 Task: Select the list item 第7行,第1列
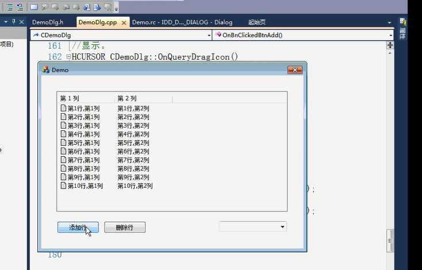(x=83, y=160)
